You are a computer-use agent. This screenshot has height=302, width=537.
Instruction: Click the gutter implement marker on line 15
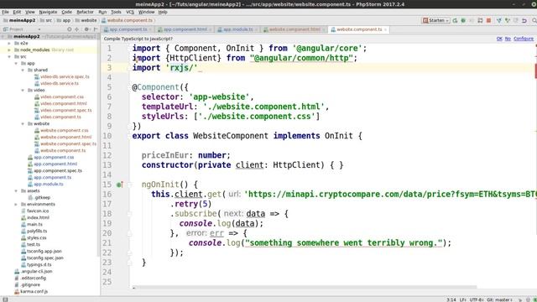tap(119, 185)
